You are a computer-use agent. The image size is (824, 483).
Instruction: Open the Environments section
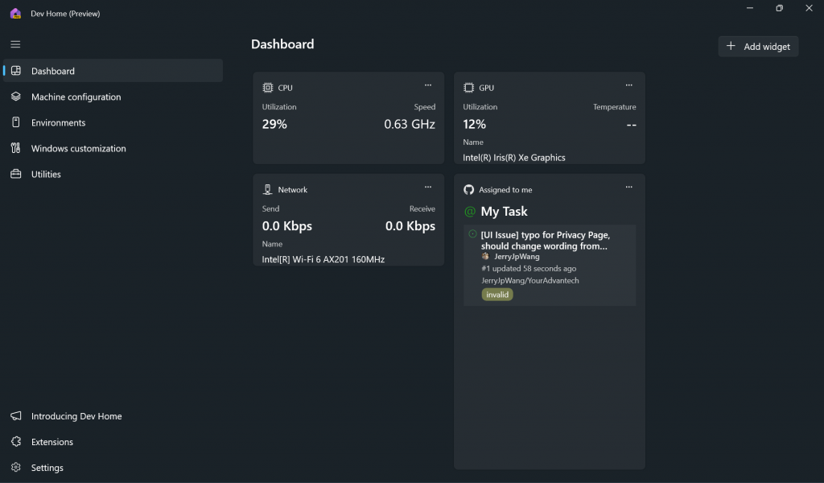[58, 122]
